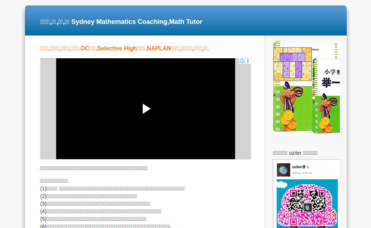The image size is (371, 228).
Task: Open the orange post title mentioning Selective High and NAPLAN
Action: [125, 49]
